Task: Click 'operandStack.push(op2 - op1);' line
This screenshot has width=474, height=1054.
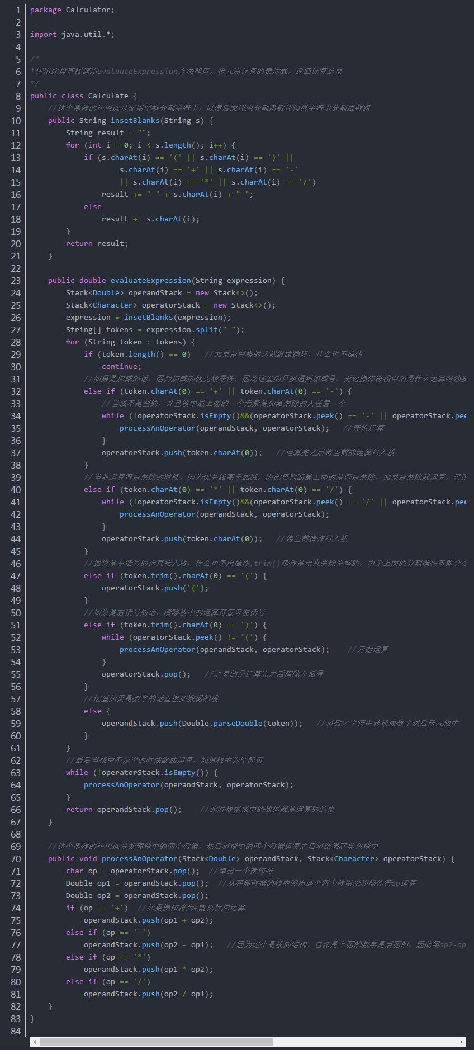Action: (149, 944)
